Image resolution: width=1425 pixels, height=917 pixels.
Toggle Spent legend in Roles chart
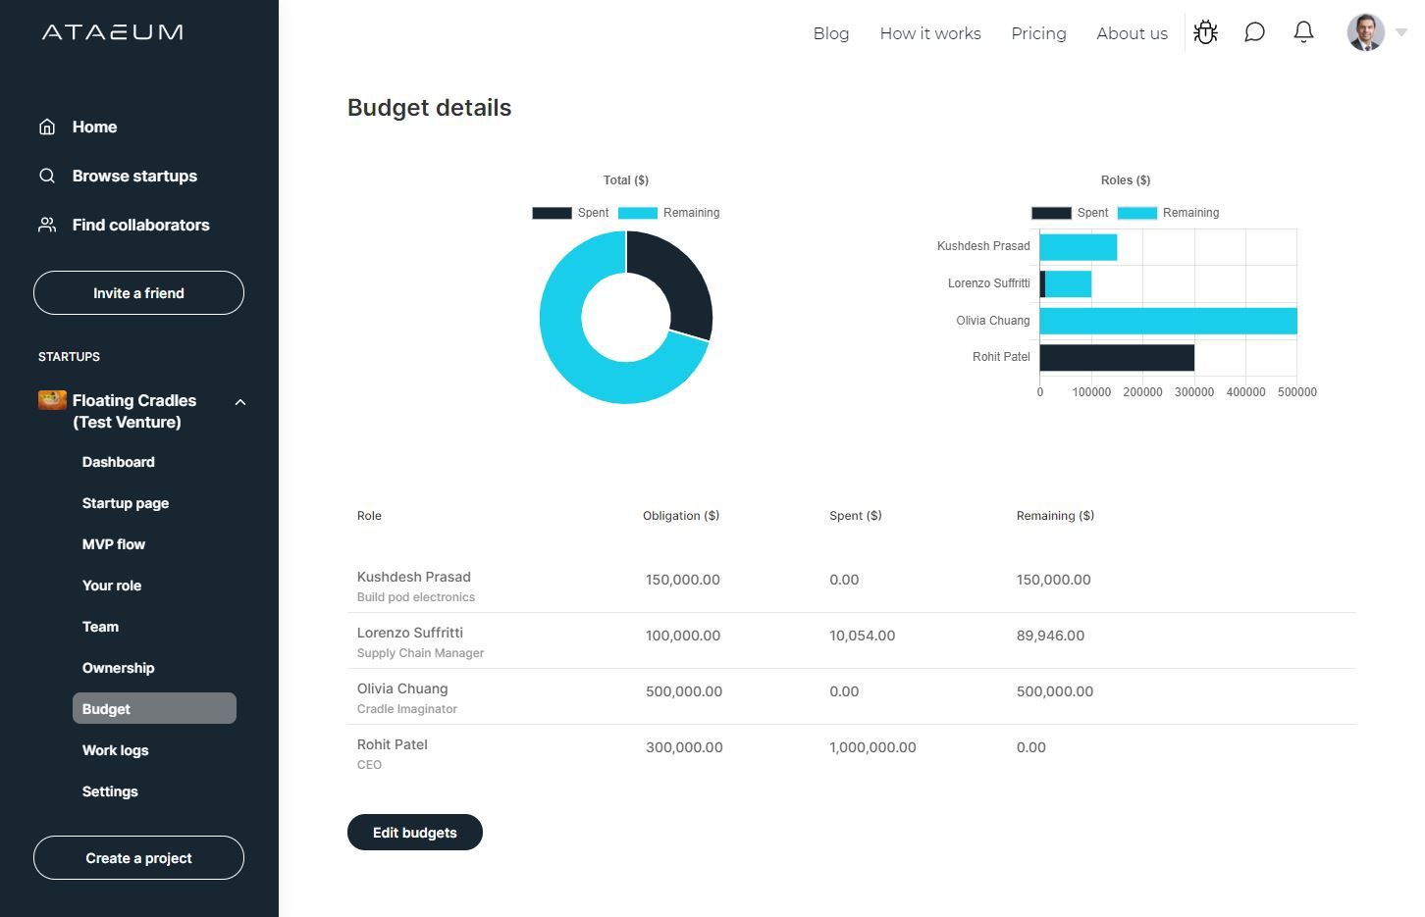1070,213
